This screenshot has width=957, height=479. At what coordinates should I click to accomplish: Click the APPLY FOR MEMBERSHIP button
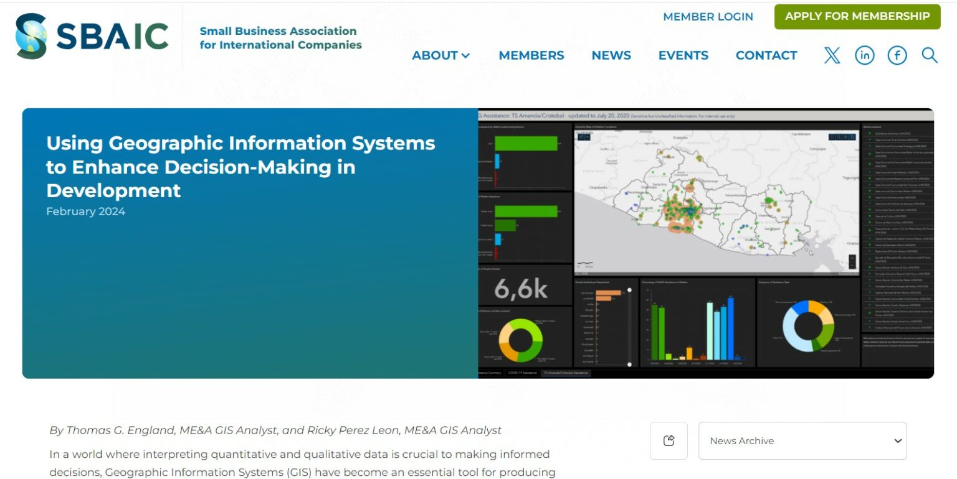pyautogui.click(x=857, y=16)
